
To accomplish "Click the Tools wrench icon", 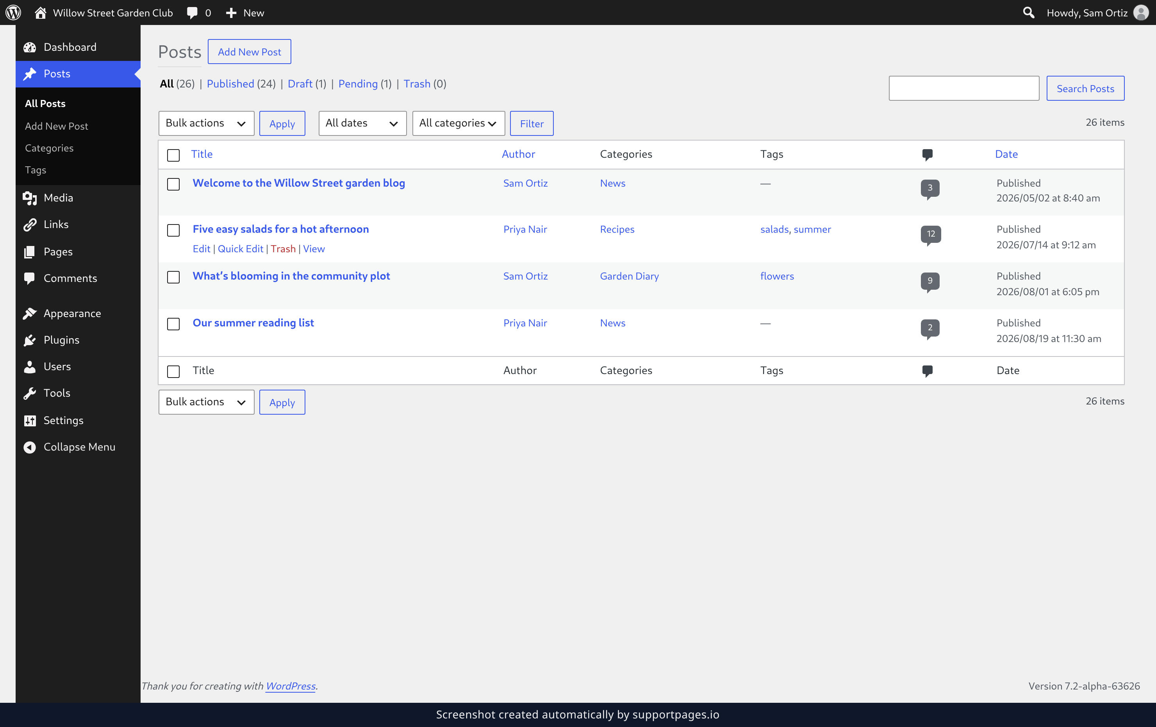I will click(x=30, y=393).
